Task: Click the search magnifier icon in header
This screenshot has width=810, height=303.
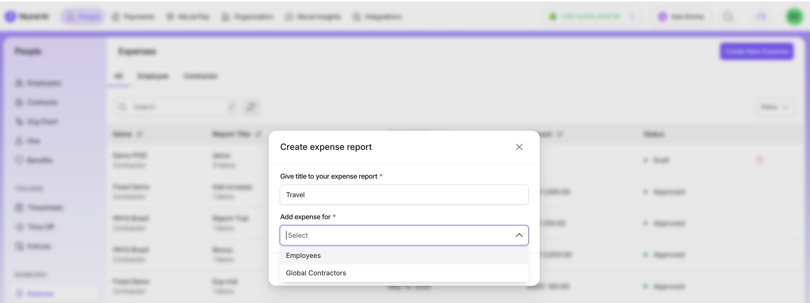Action: [x=728, y=17]
